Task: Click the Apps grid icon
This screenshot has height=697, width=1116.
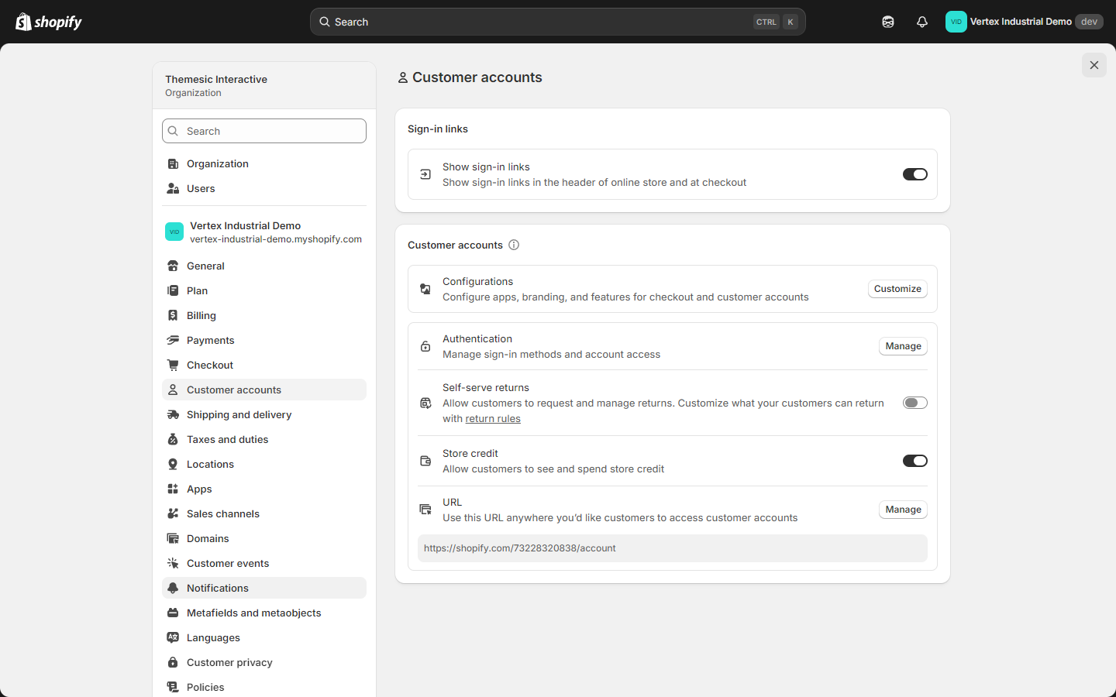Action: pyautogui.click(x=173, y=489)
